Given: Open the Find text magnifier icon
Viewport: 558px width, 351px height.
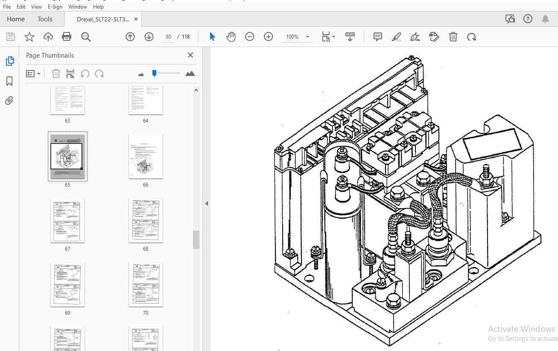Looking at the screenshot, I should [86, 37].
